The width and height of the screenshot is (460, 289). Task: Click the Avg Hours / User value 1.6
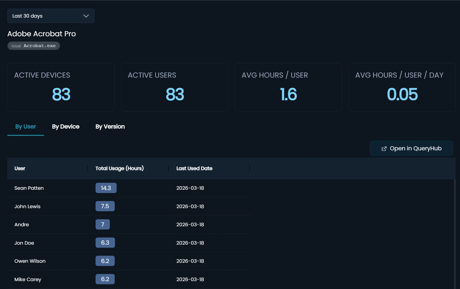click(288, 94)
